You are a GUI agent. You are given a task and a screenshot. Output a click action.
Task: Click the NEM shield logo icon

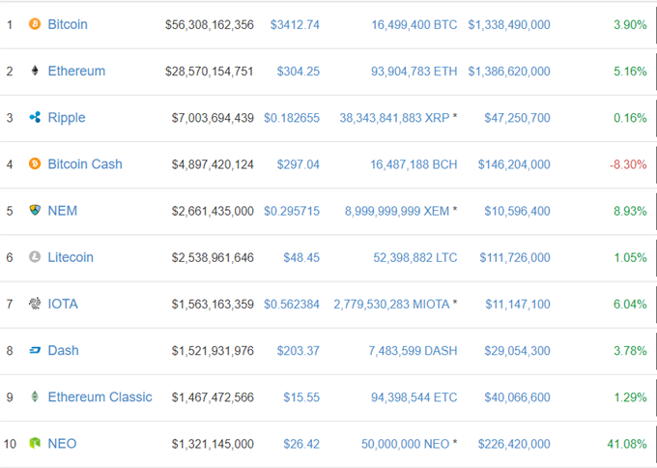pyautogui.click(x=35, y=210)
